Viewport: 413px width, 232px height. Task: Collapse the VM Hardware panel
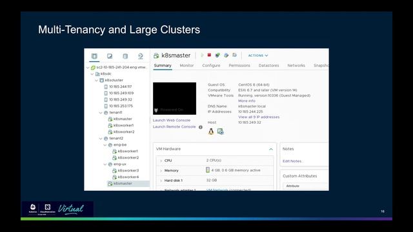(x=271, y=149)
